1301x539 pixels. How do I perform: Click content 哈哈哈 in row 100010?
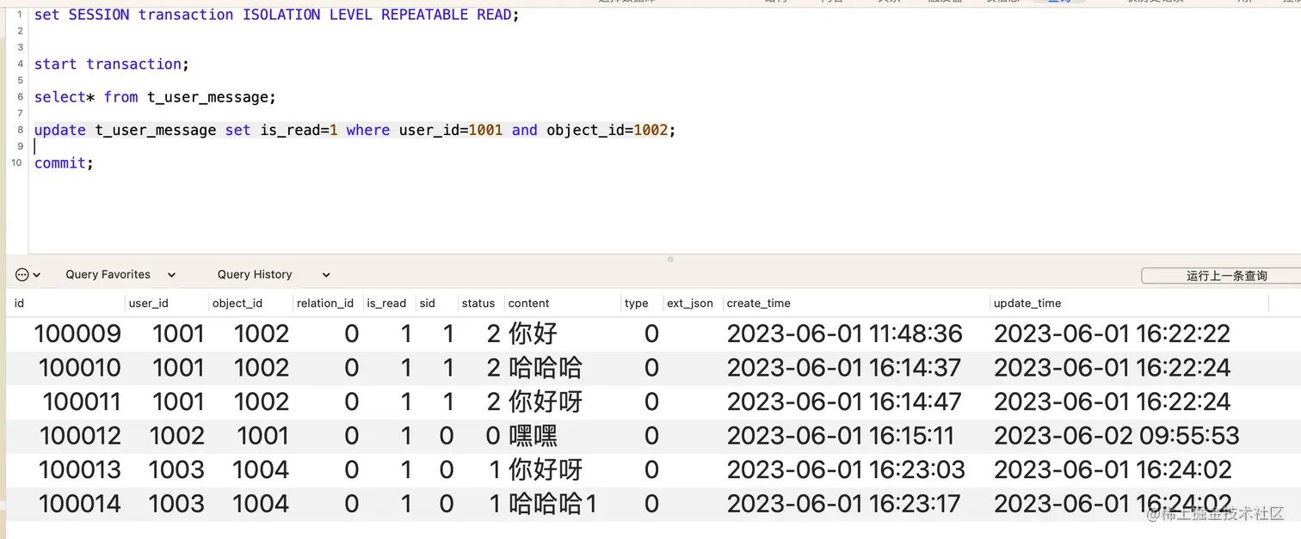point(545,368)
